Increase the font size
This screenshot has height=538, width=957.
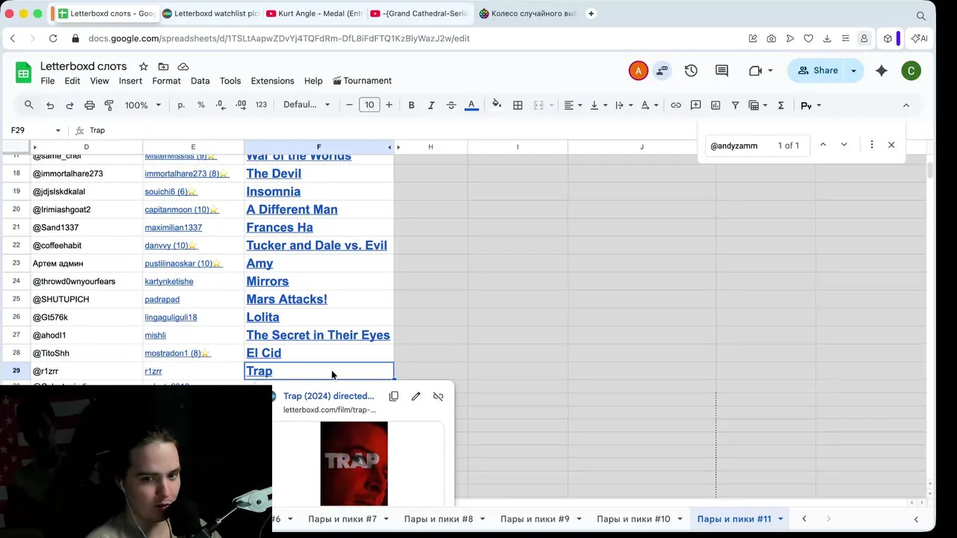389,105
